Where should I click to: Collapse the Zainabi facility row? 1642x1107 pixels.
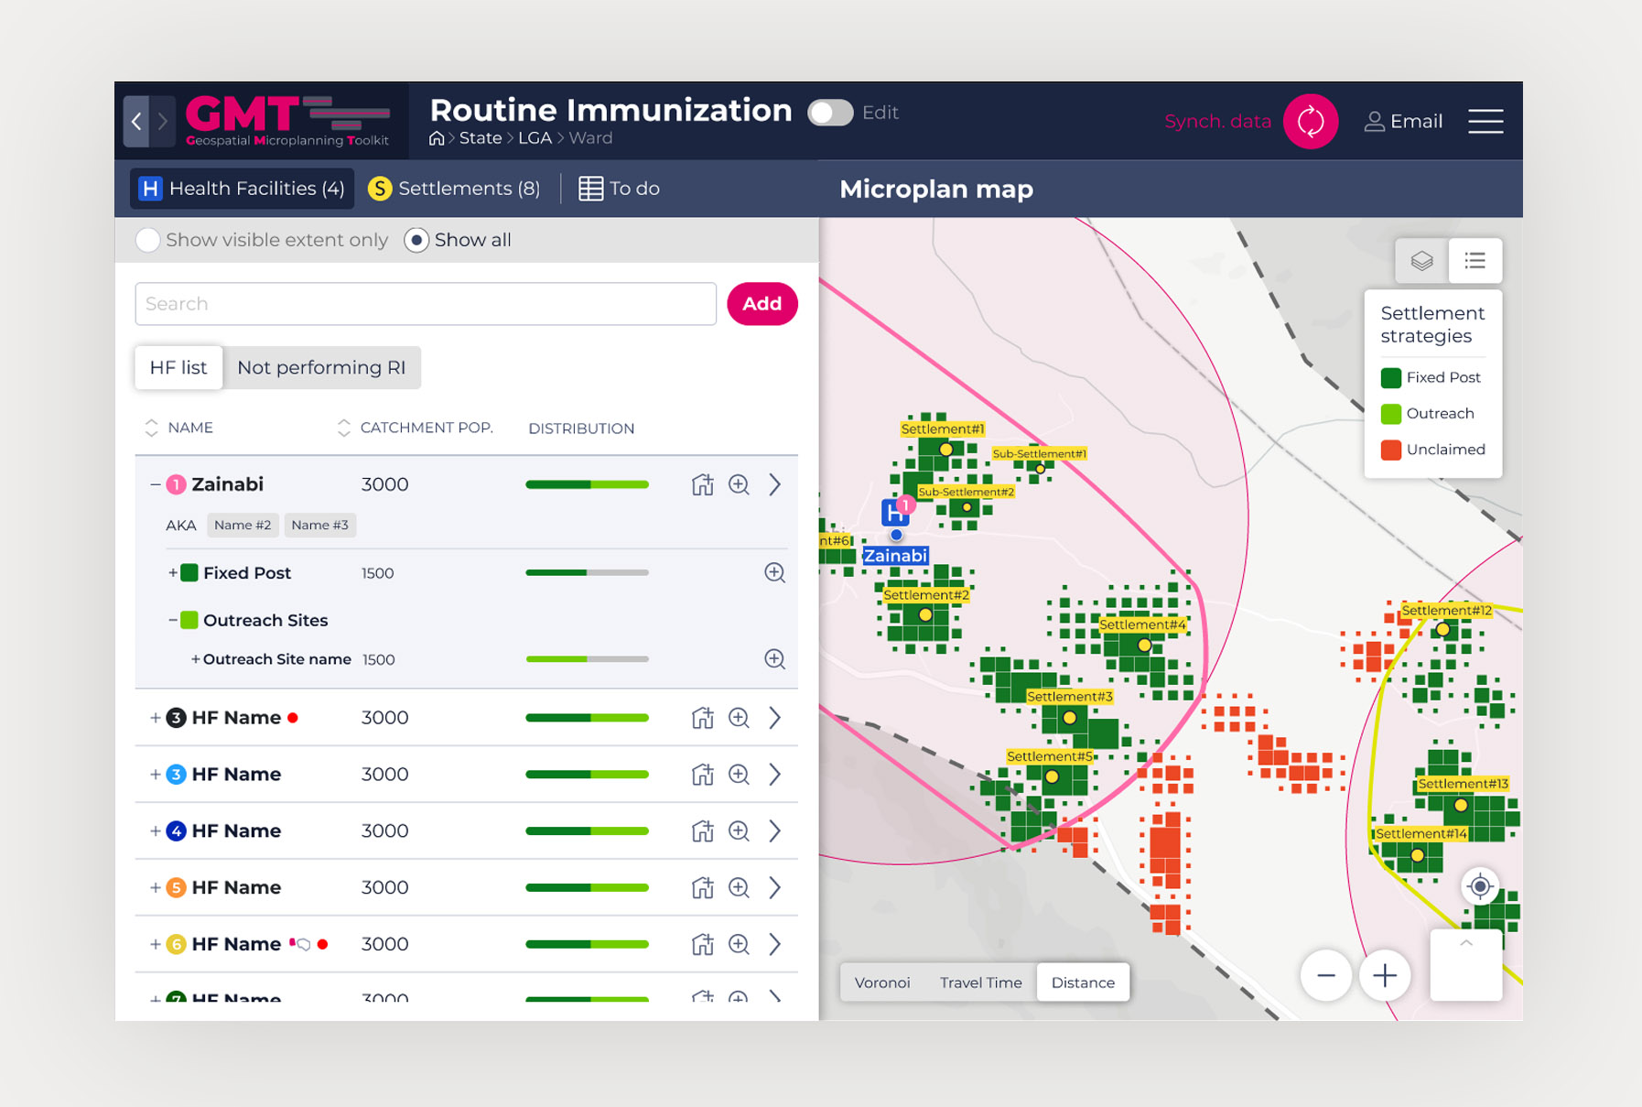(155, 484)
